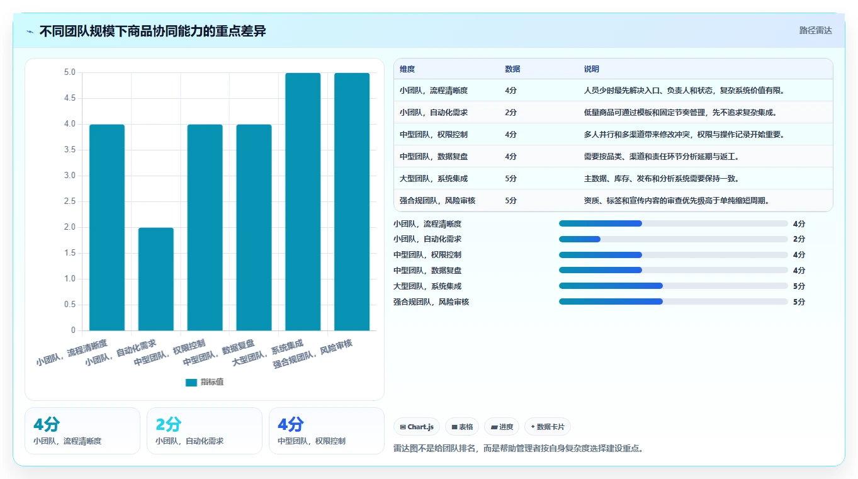Click description starting 低量商品可通过模板

680,113
